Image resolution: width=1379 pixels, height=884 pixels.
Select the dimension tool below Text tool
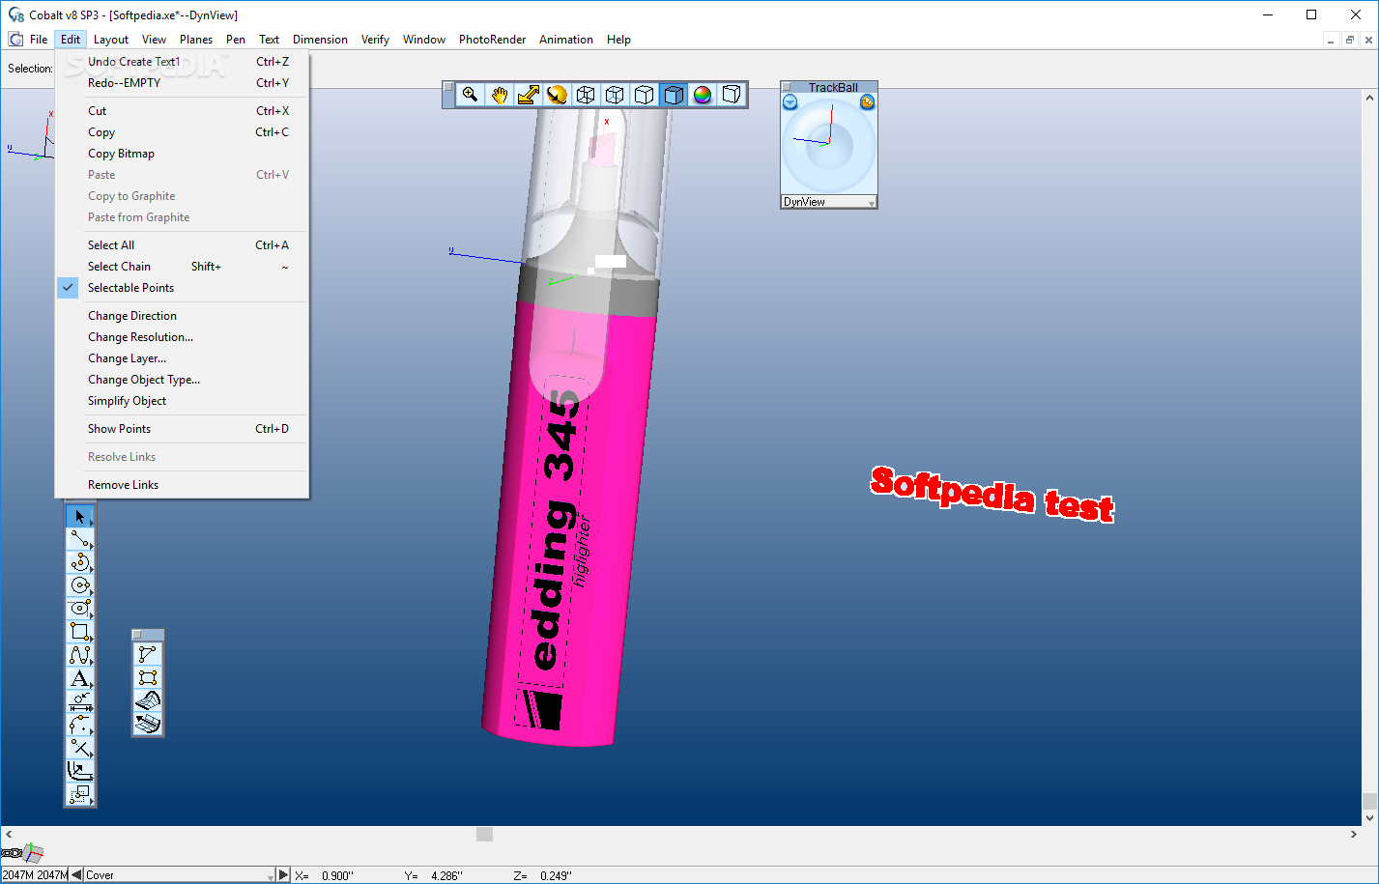80,701
